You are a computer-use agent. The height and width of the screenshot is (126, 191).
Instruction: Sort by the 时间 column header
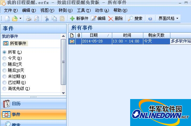(x=127, y=35)
